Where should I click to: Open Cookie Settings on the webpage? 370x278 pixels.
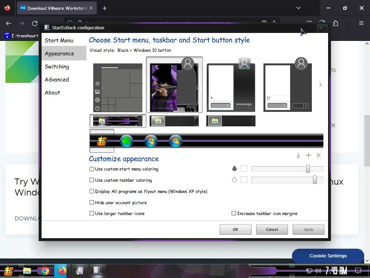[x=328, y=256]
